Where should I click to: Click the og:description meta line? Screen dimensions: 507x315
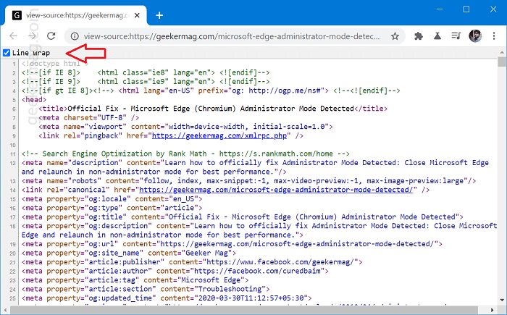coord(259,230)
